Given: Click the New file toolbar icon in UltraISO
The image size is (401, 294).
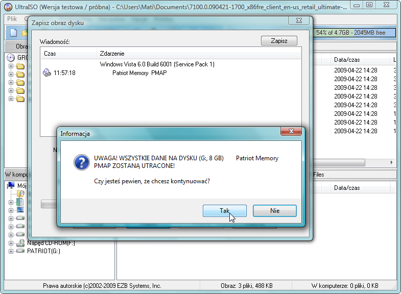Looking at the screenshot, I should 14,33.
